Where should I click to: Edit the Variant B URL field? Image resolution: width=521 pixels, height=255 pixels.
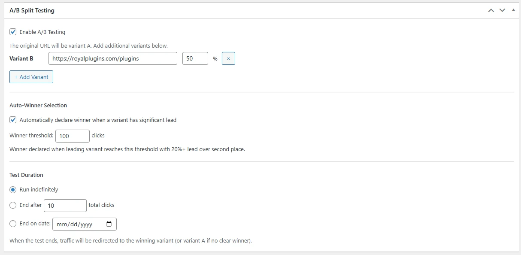(x=112, y=58)
